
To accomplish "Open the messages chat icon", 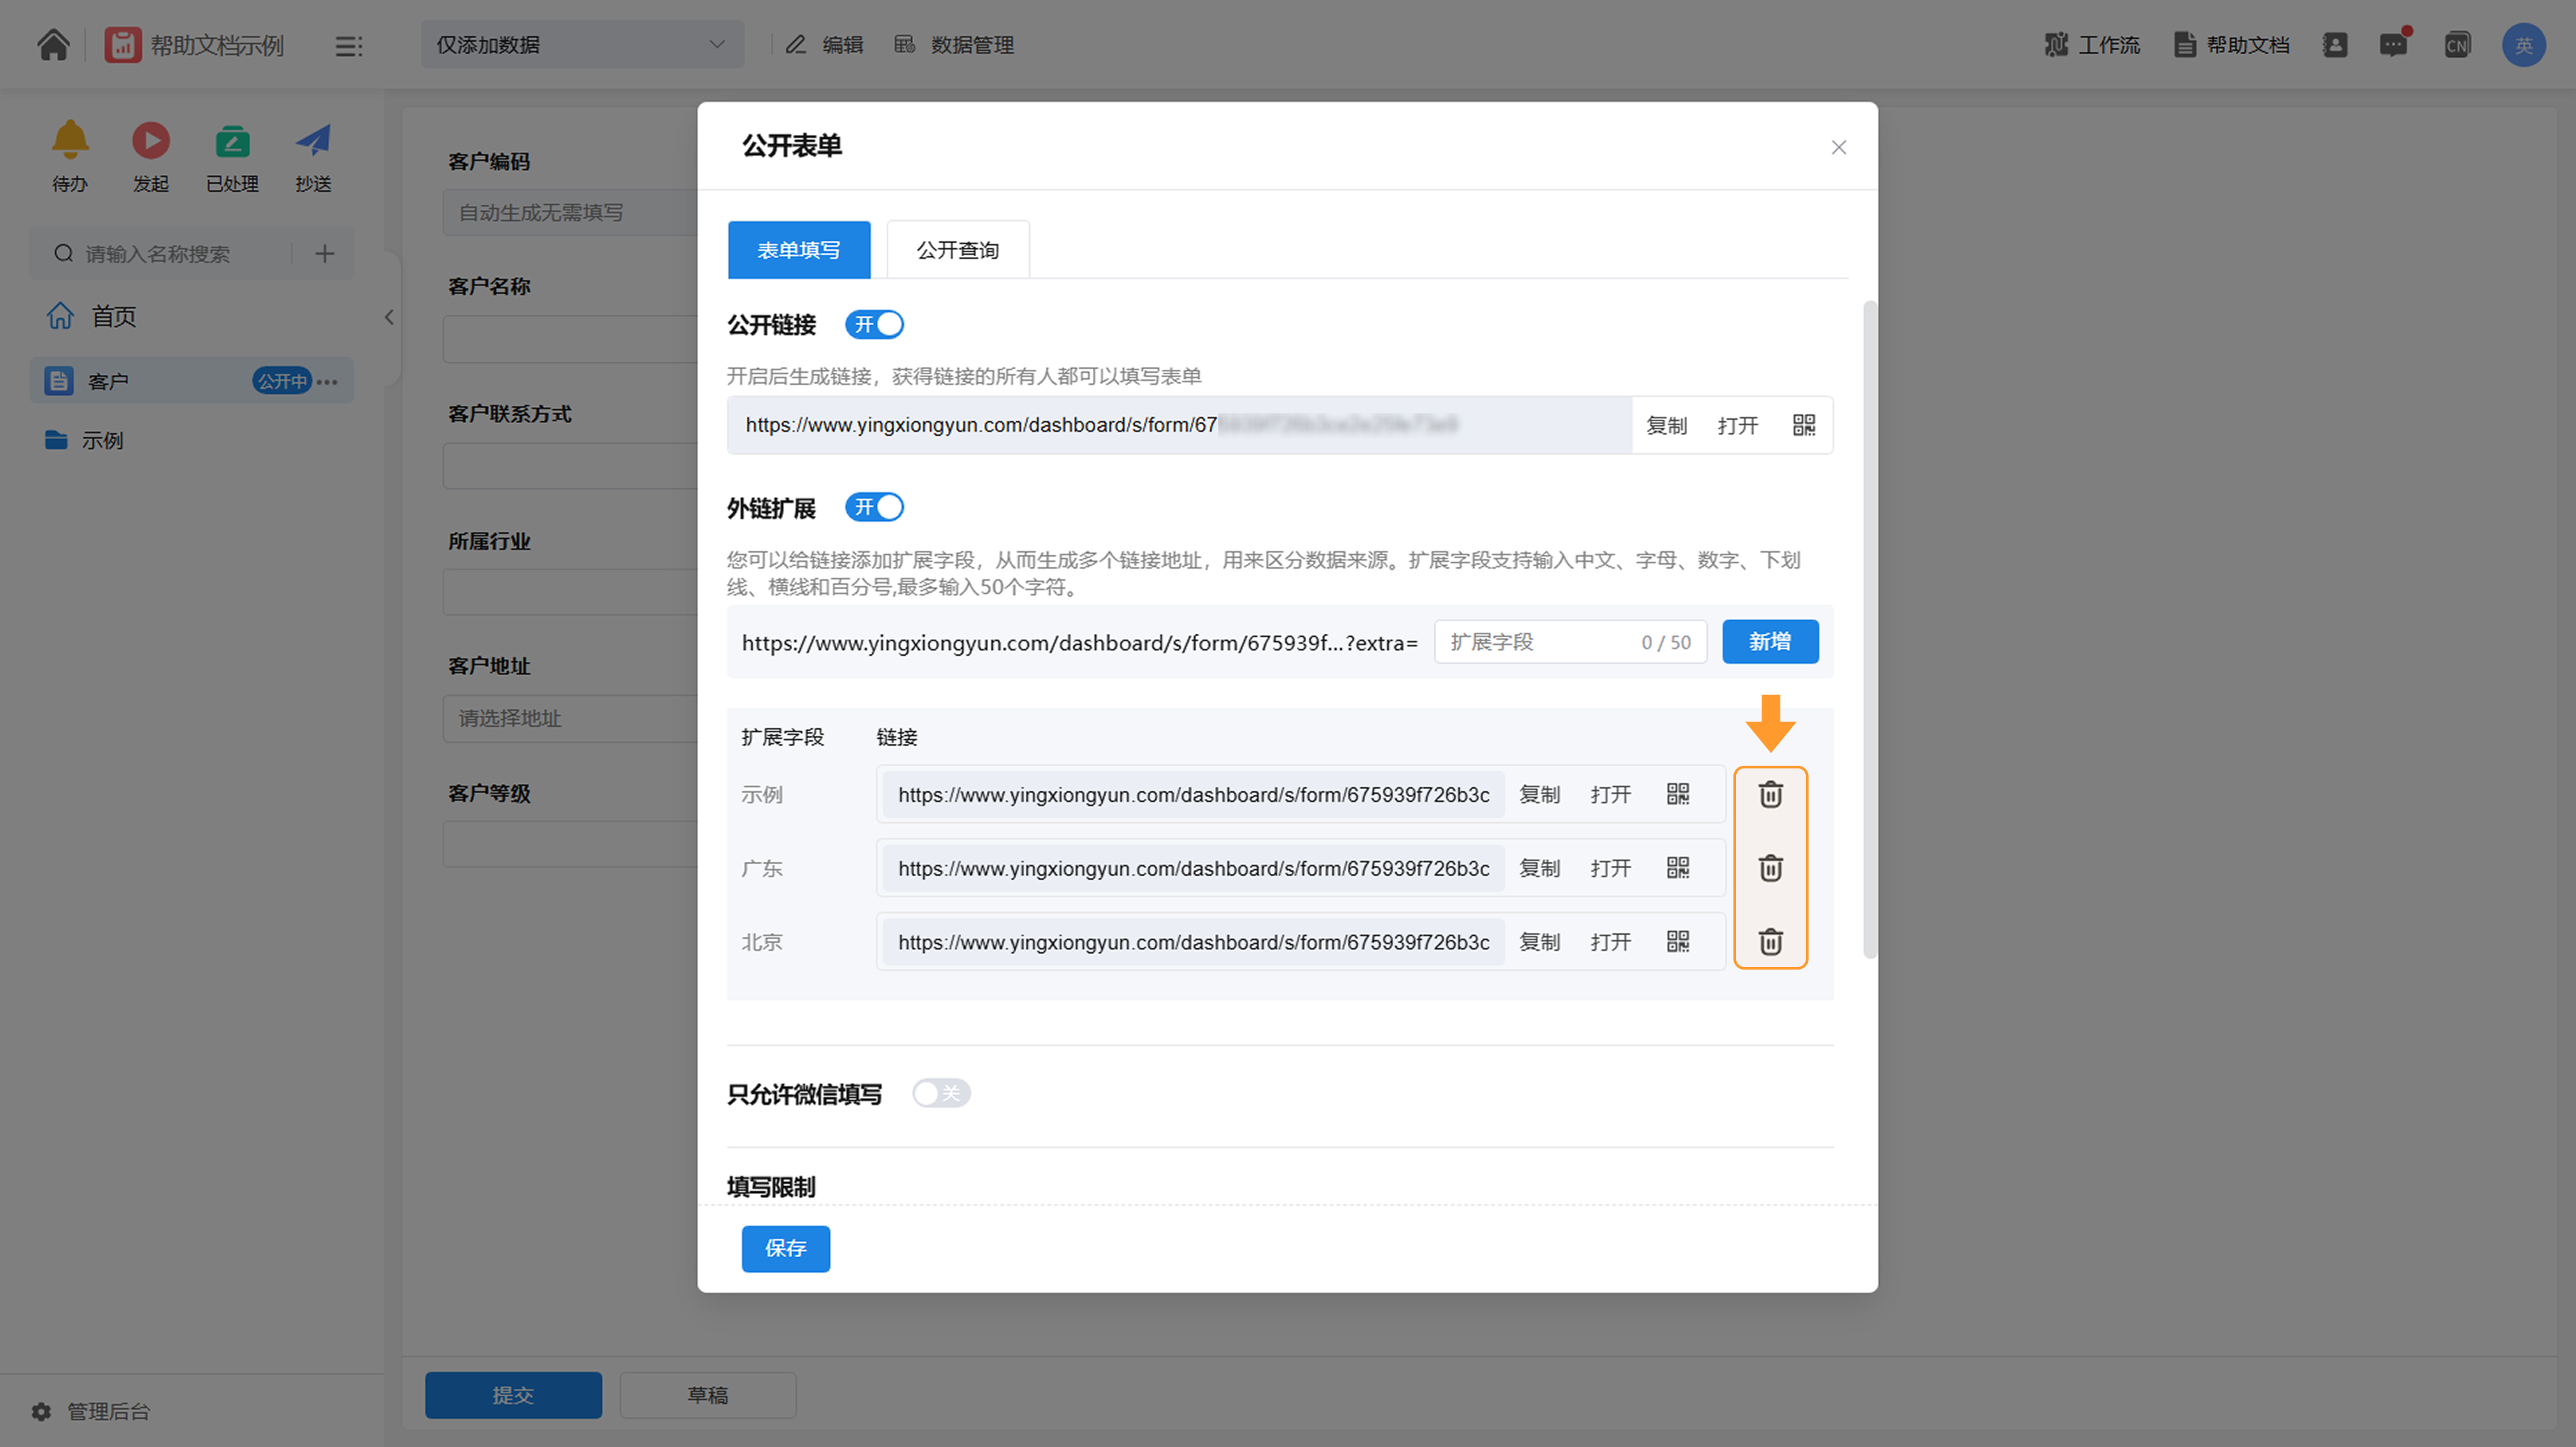I will click(2394, 45).
